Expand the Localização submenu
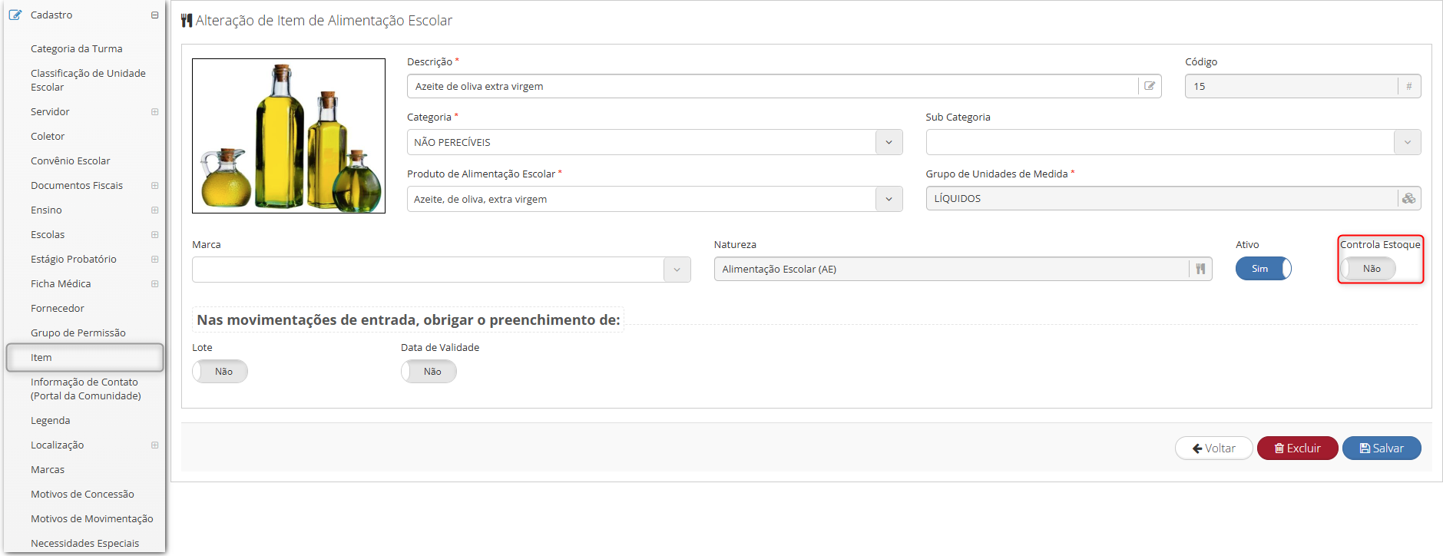 pyautogui.click(x=154, y=445)
